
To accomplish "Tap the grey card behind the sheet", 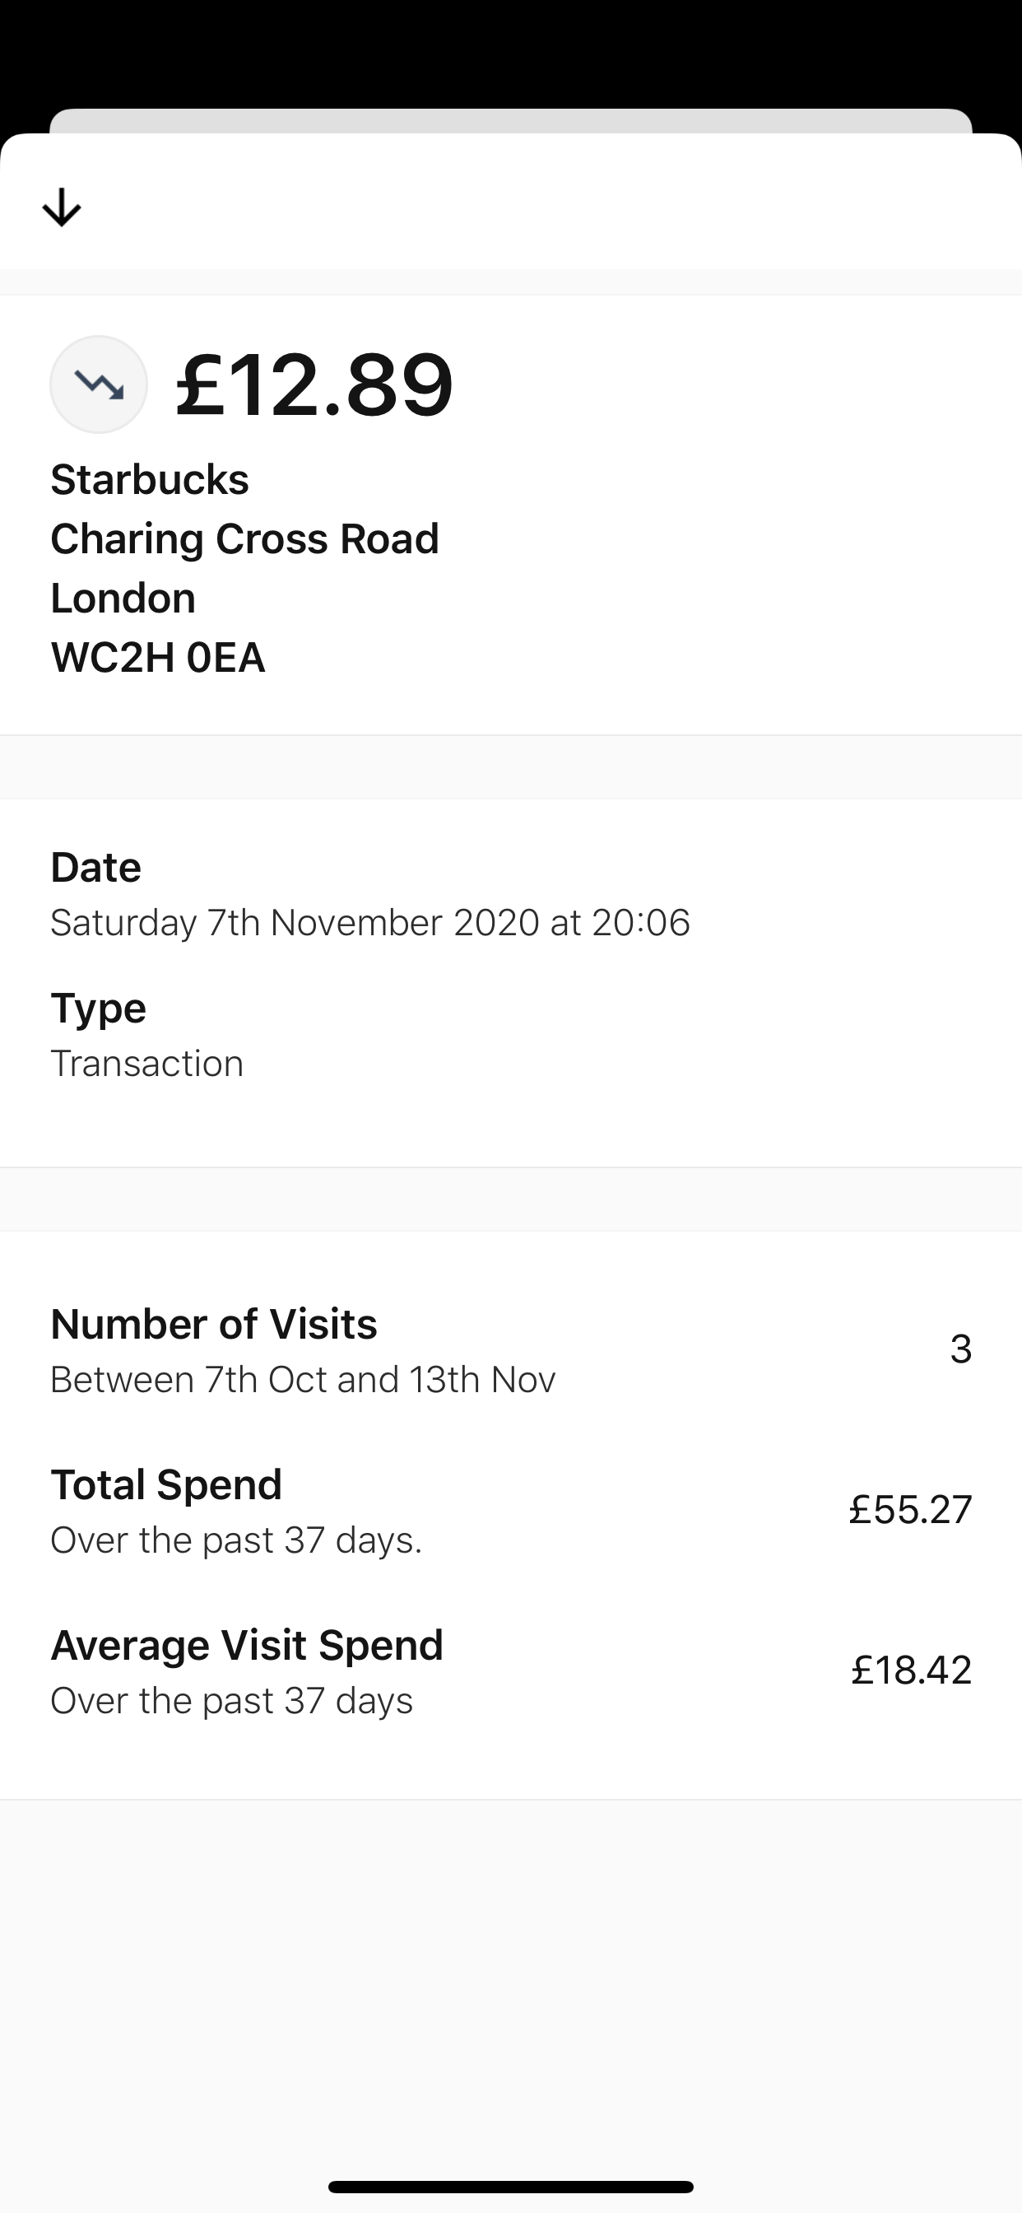I will [511, 121].
